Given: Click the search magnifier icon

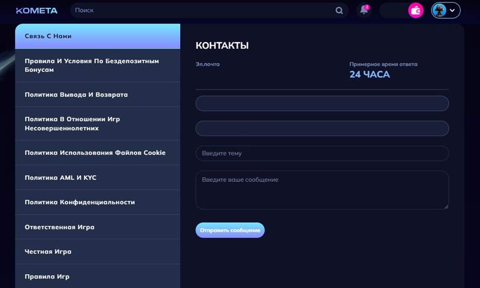Looking at the screenshot, I should (339, 10).
